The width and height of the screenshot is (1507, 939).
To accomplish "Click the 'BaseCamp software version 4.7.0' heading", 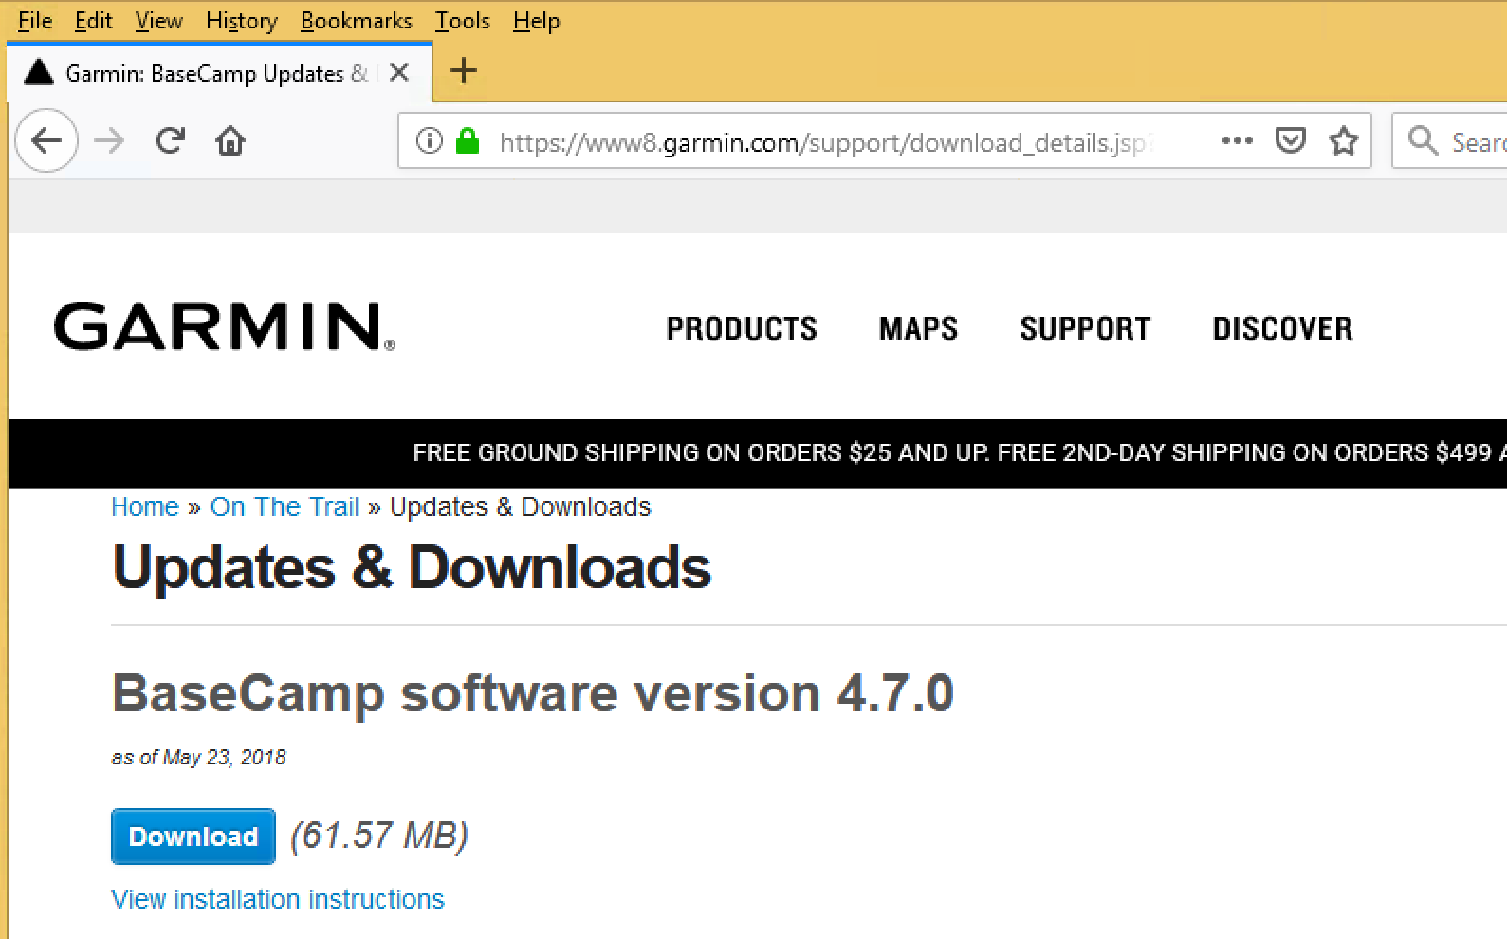I will [533, 693].
